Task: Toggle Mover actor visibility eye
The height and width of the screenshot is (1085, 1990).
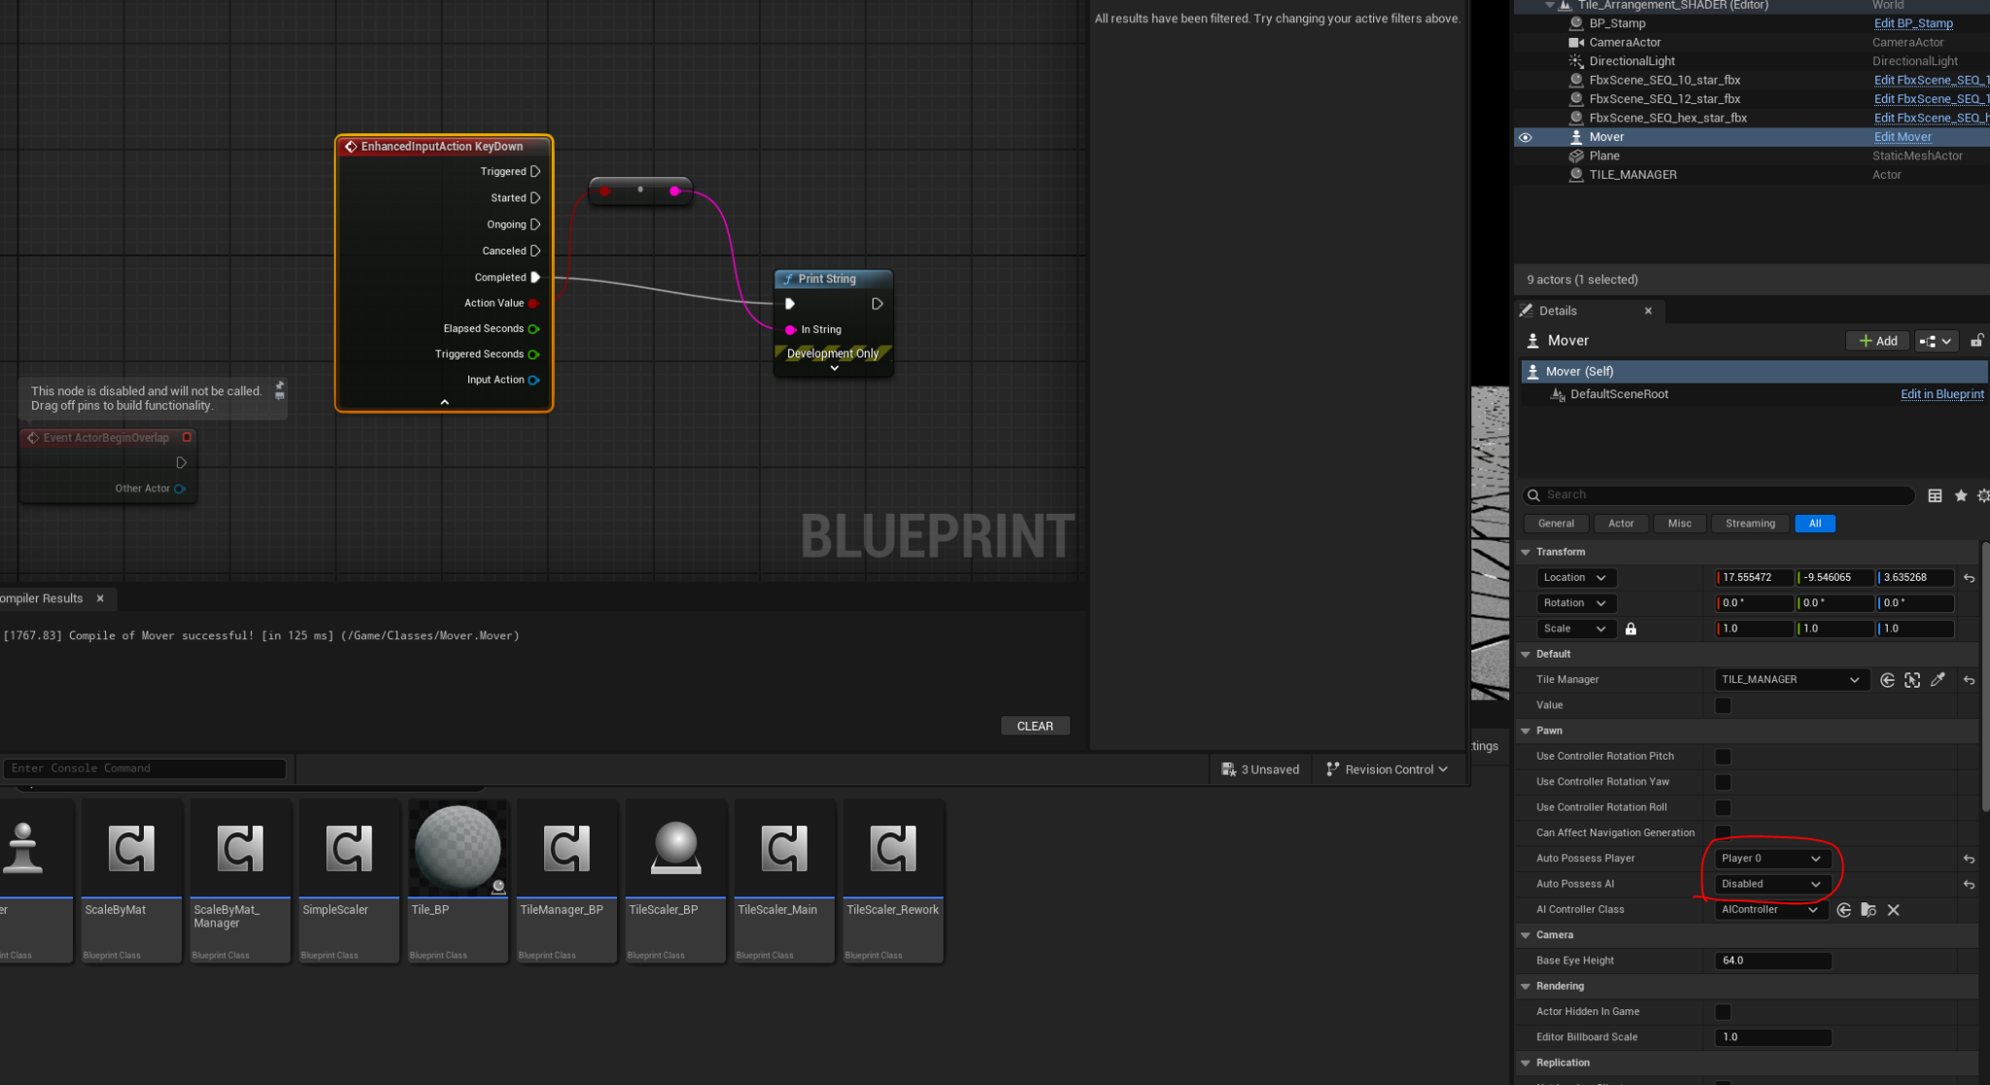Action: coord(1526,137)
